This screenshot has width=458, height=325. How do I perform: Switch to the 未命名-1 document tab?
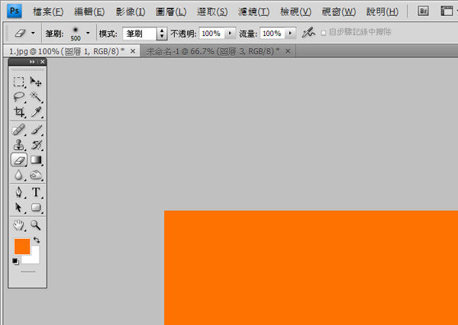[x=213, y=51]
